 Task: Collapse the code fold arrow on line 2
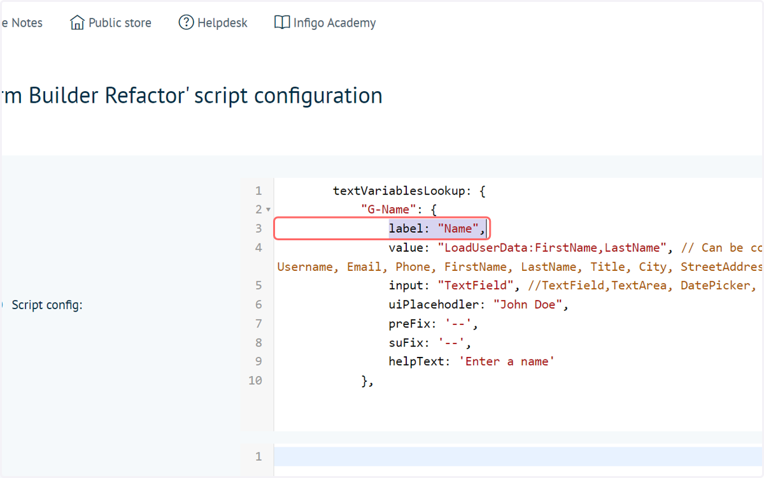tap(268, 210)
